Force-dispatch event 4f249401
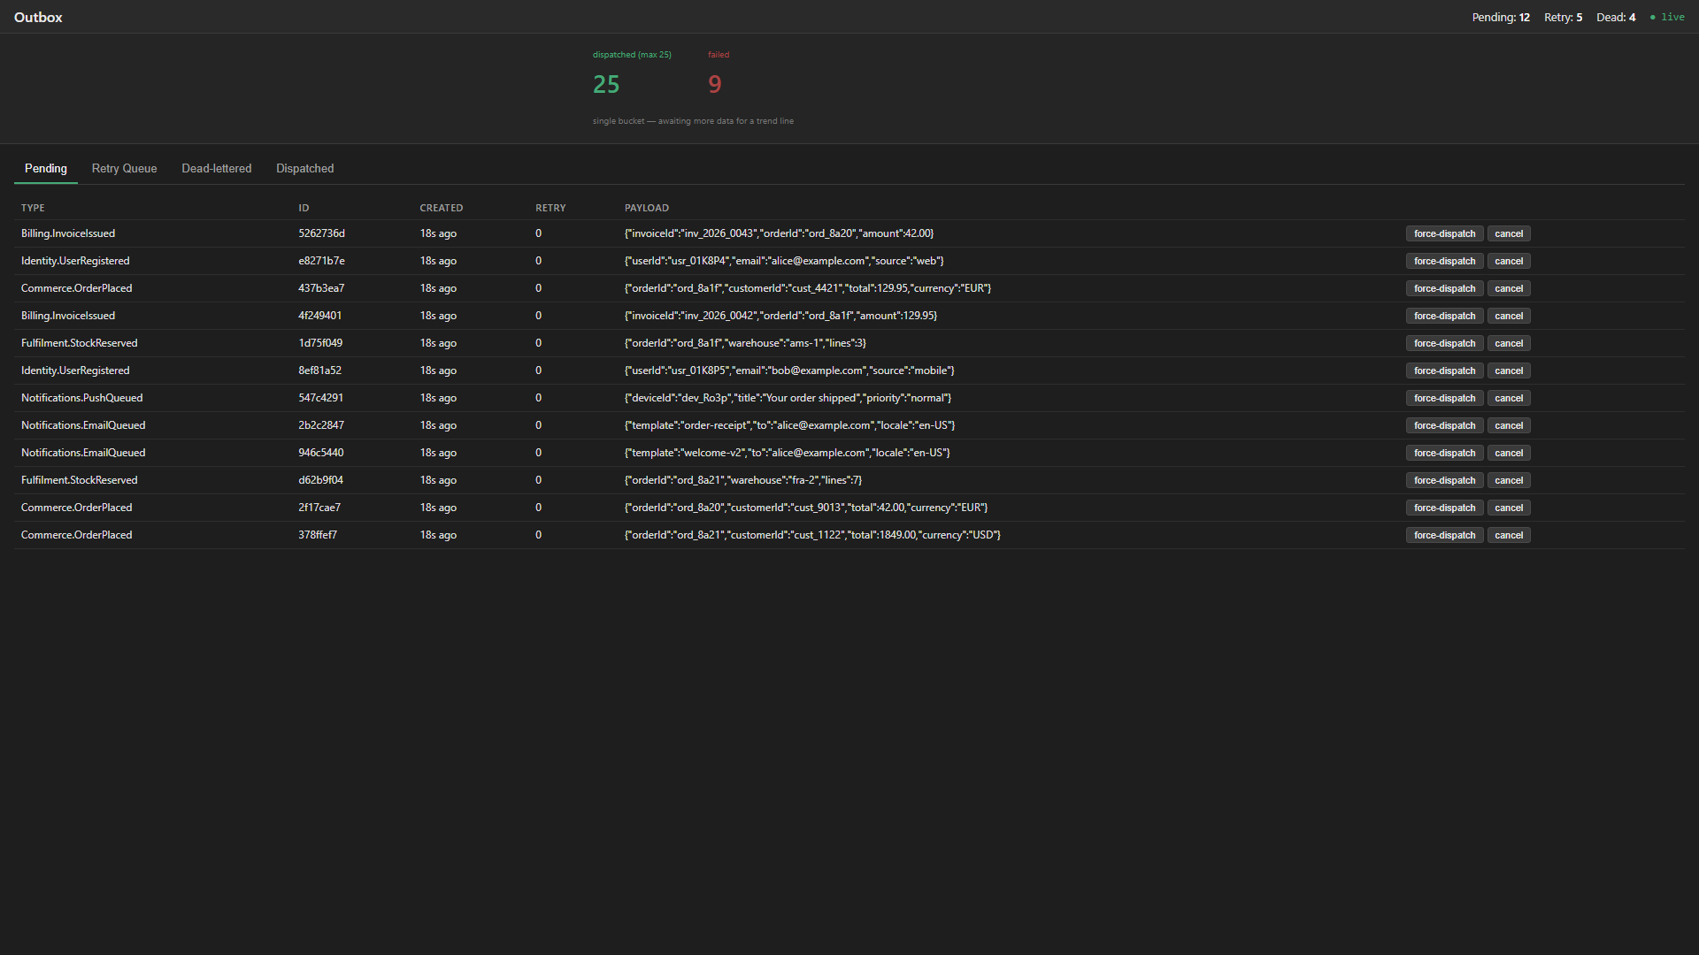The height and width of the screenshot is (955, 1699). (x=1444, y=316)
